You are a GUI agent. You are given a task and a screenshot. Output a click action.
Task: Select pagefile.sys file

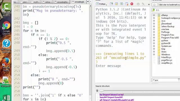(166, 60)
